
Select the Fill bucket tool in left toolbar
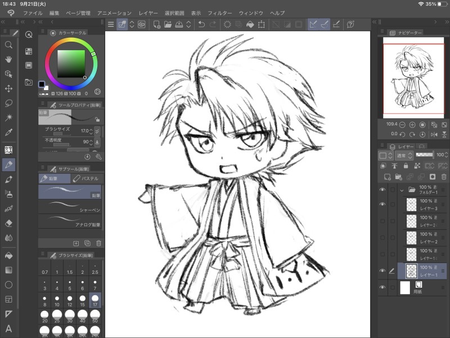(8, 256)
